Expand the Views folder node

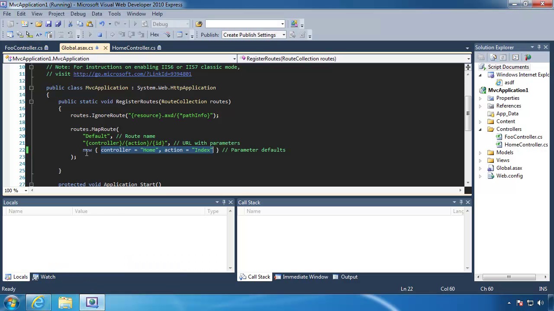click(480, 160)
